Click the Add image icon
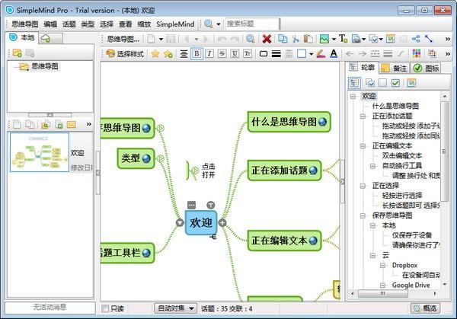The image size is (457, 319). 324,39
